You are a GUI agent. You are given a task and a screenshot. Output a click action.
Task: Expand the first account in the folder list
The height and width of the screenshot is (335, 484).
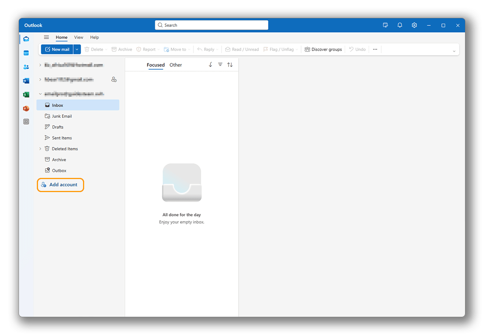pyautogui.click(x=40, y=65)
